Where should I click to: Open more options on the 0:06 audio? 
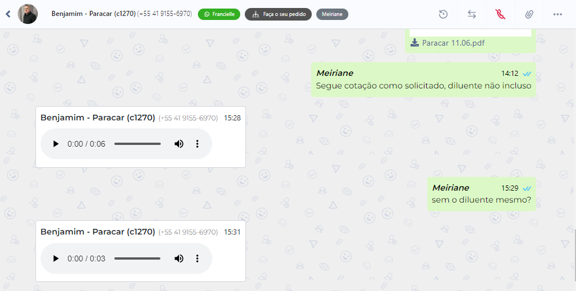pyautogui.click(x=197, y=144)
